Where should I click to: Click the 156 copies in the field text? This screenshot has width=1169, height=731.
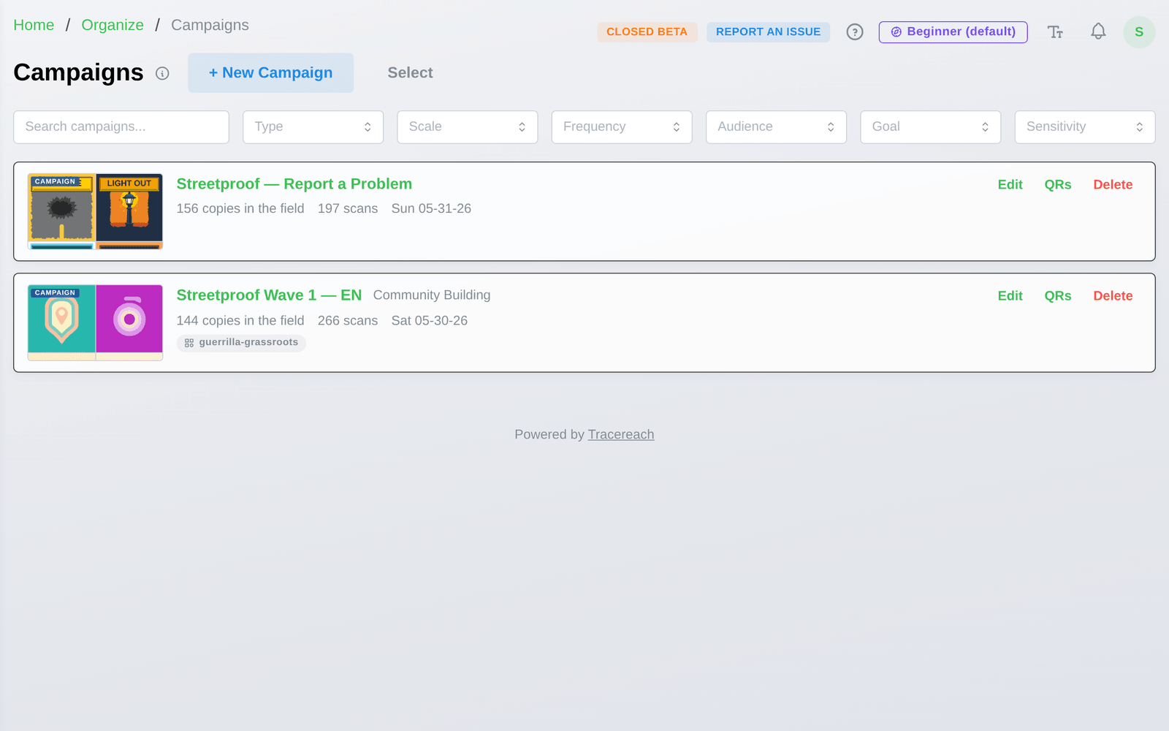[240, 209]
